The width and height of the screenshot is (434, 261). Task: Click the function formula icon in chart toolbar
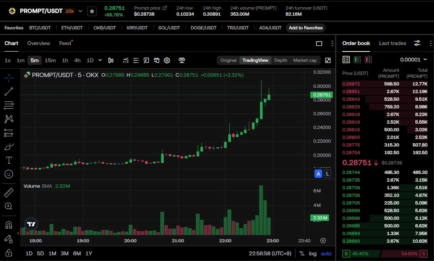coord(146,60)
